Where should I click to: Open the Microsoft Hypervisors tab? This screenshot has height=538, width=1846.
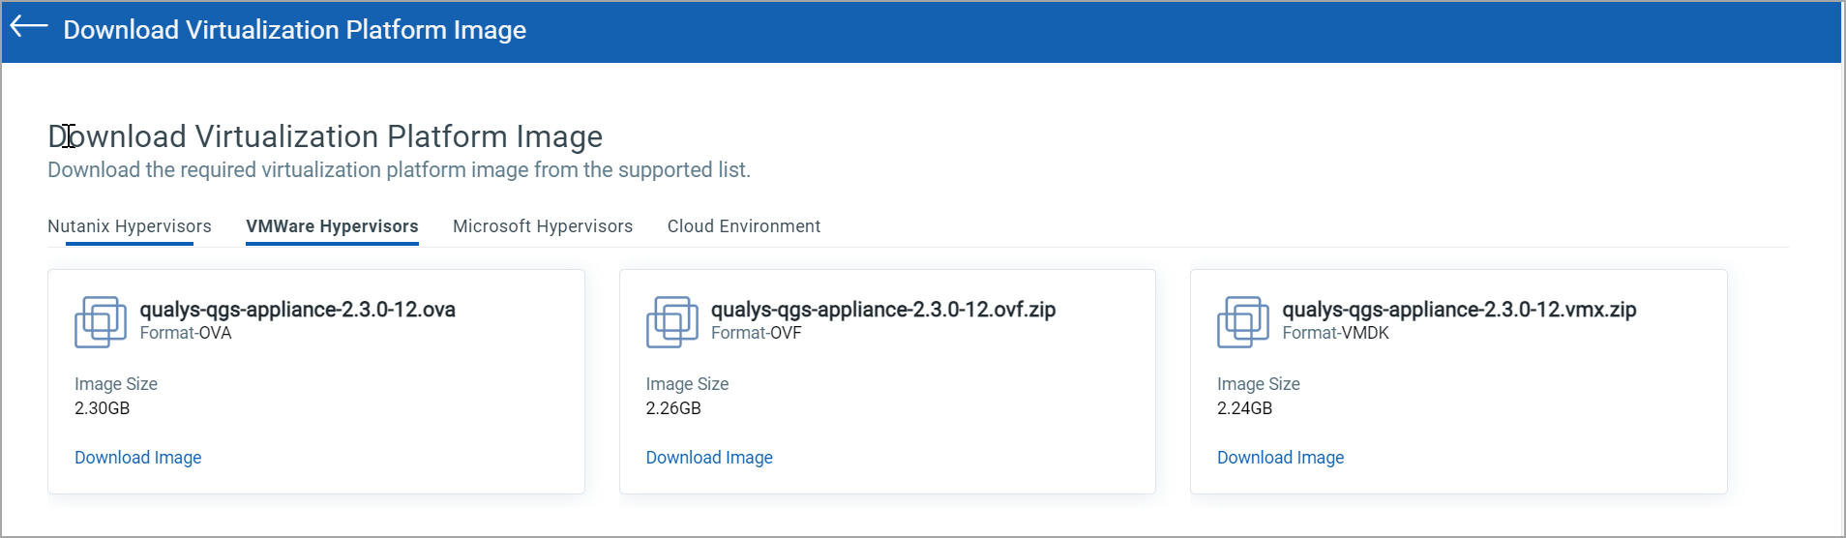click(x=543, y=226)
